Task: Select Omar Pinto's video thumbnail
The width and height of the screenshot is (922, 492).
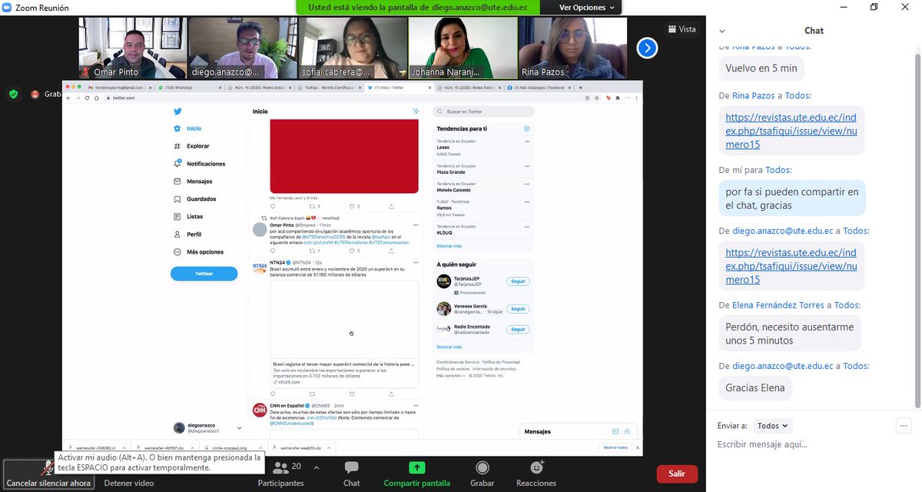Action: 133,48
